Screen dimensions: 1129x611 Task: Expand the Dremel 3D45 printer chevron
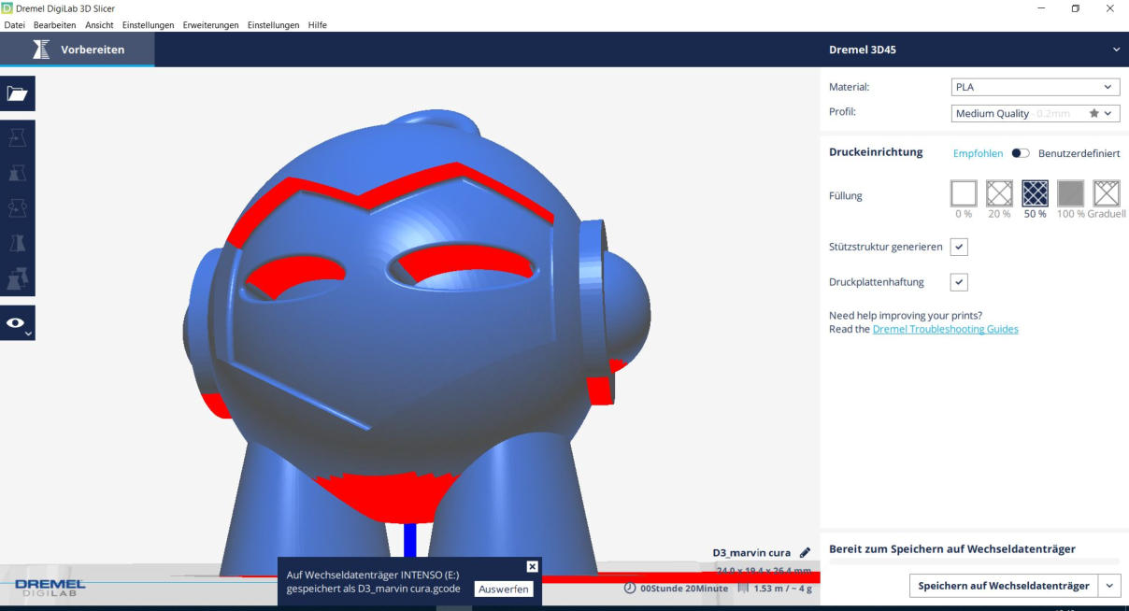pos(1116,50)
